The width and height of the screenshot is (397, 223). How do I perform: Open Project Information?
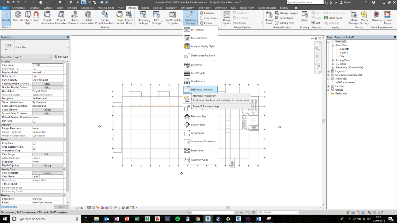pos(47,18)
